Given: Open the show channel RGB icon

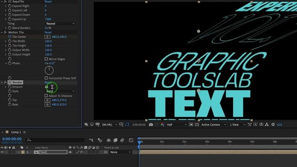Looking at the screenshot, I should 162,125.
